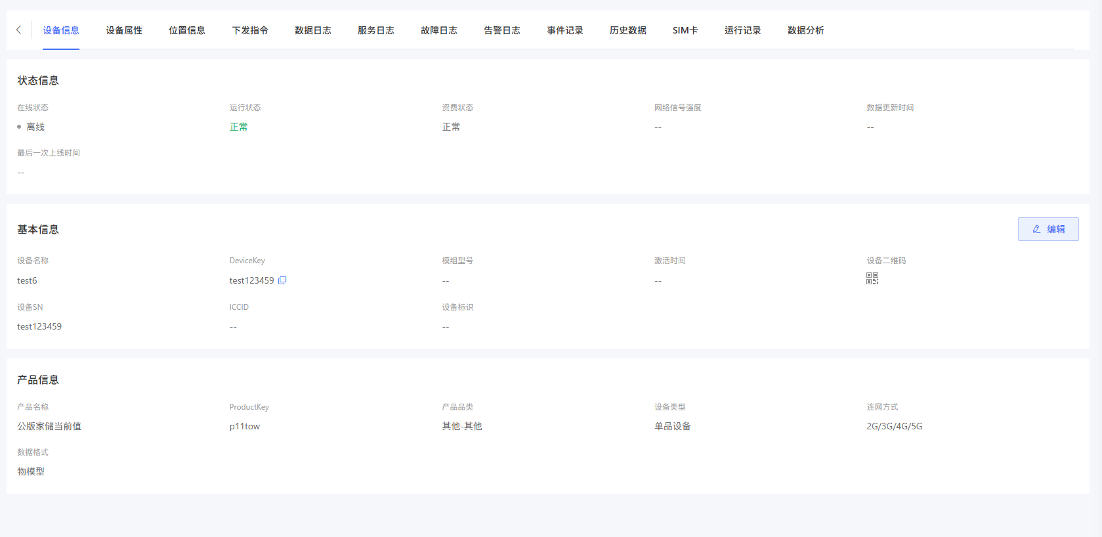
Task: Copy the DeviceKey test123459 with copy icon
Action: click(x=282, y=280)
